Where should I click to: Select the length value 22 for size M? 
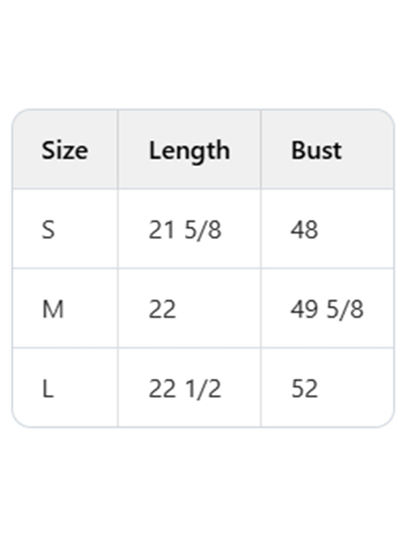162,309
